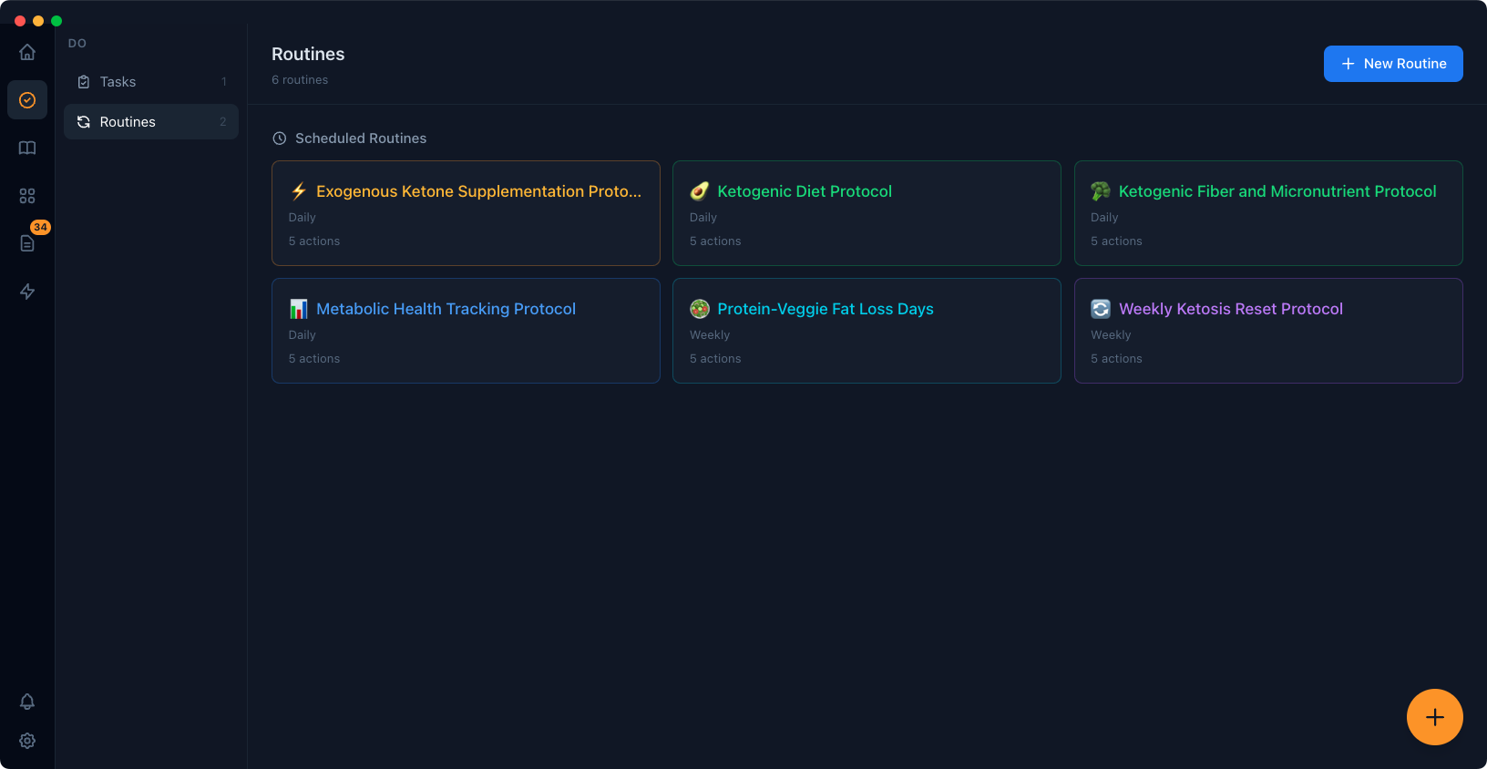Open the Ketogenic Diet Protocol card
Screen dimensions: 1487x769
coord(867,213)
